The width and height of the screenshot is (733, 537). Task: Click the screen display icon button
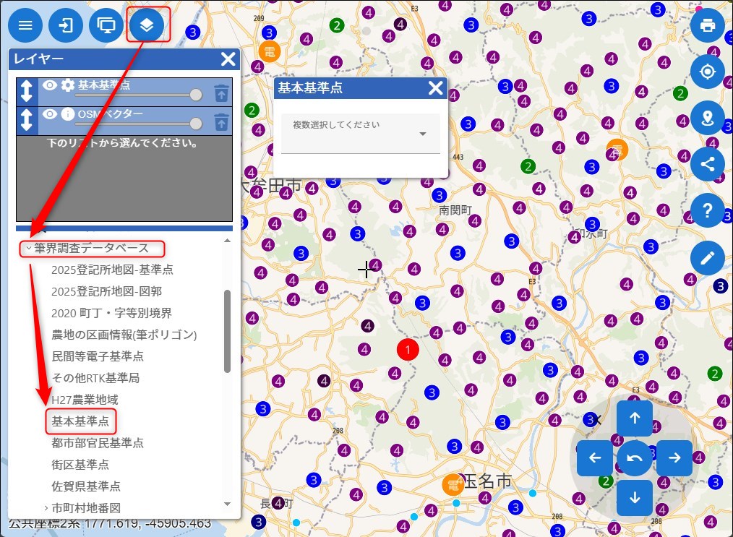point(107,26)
